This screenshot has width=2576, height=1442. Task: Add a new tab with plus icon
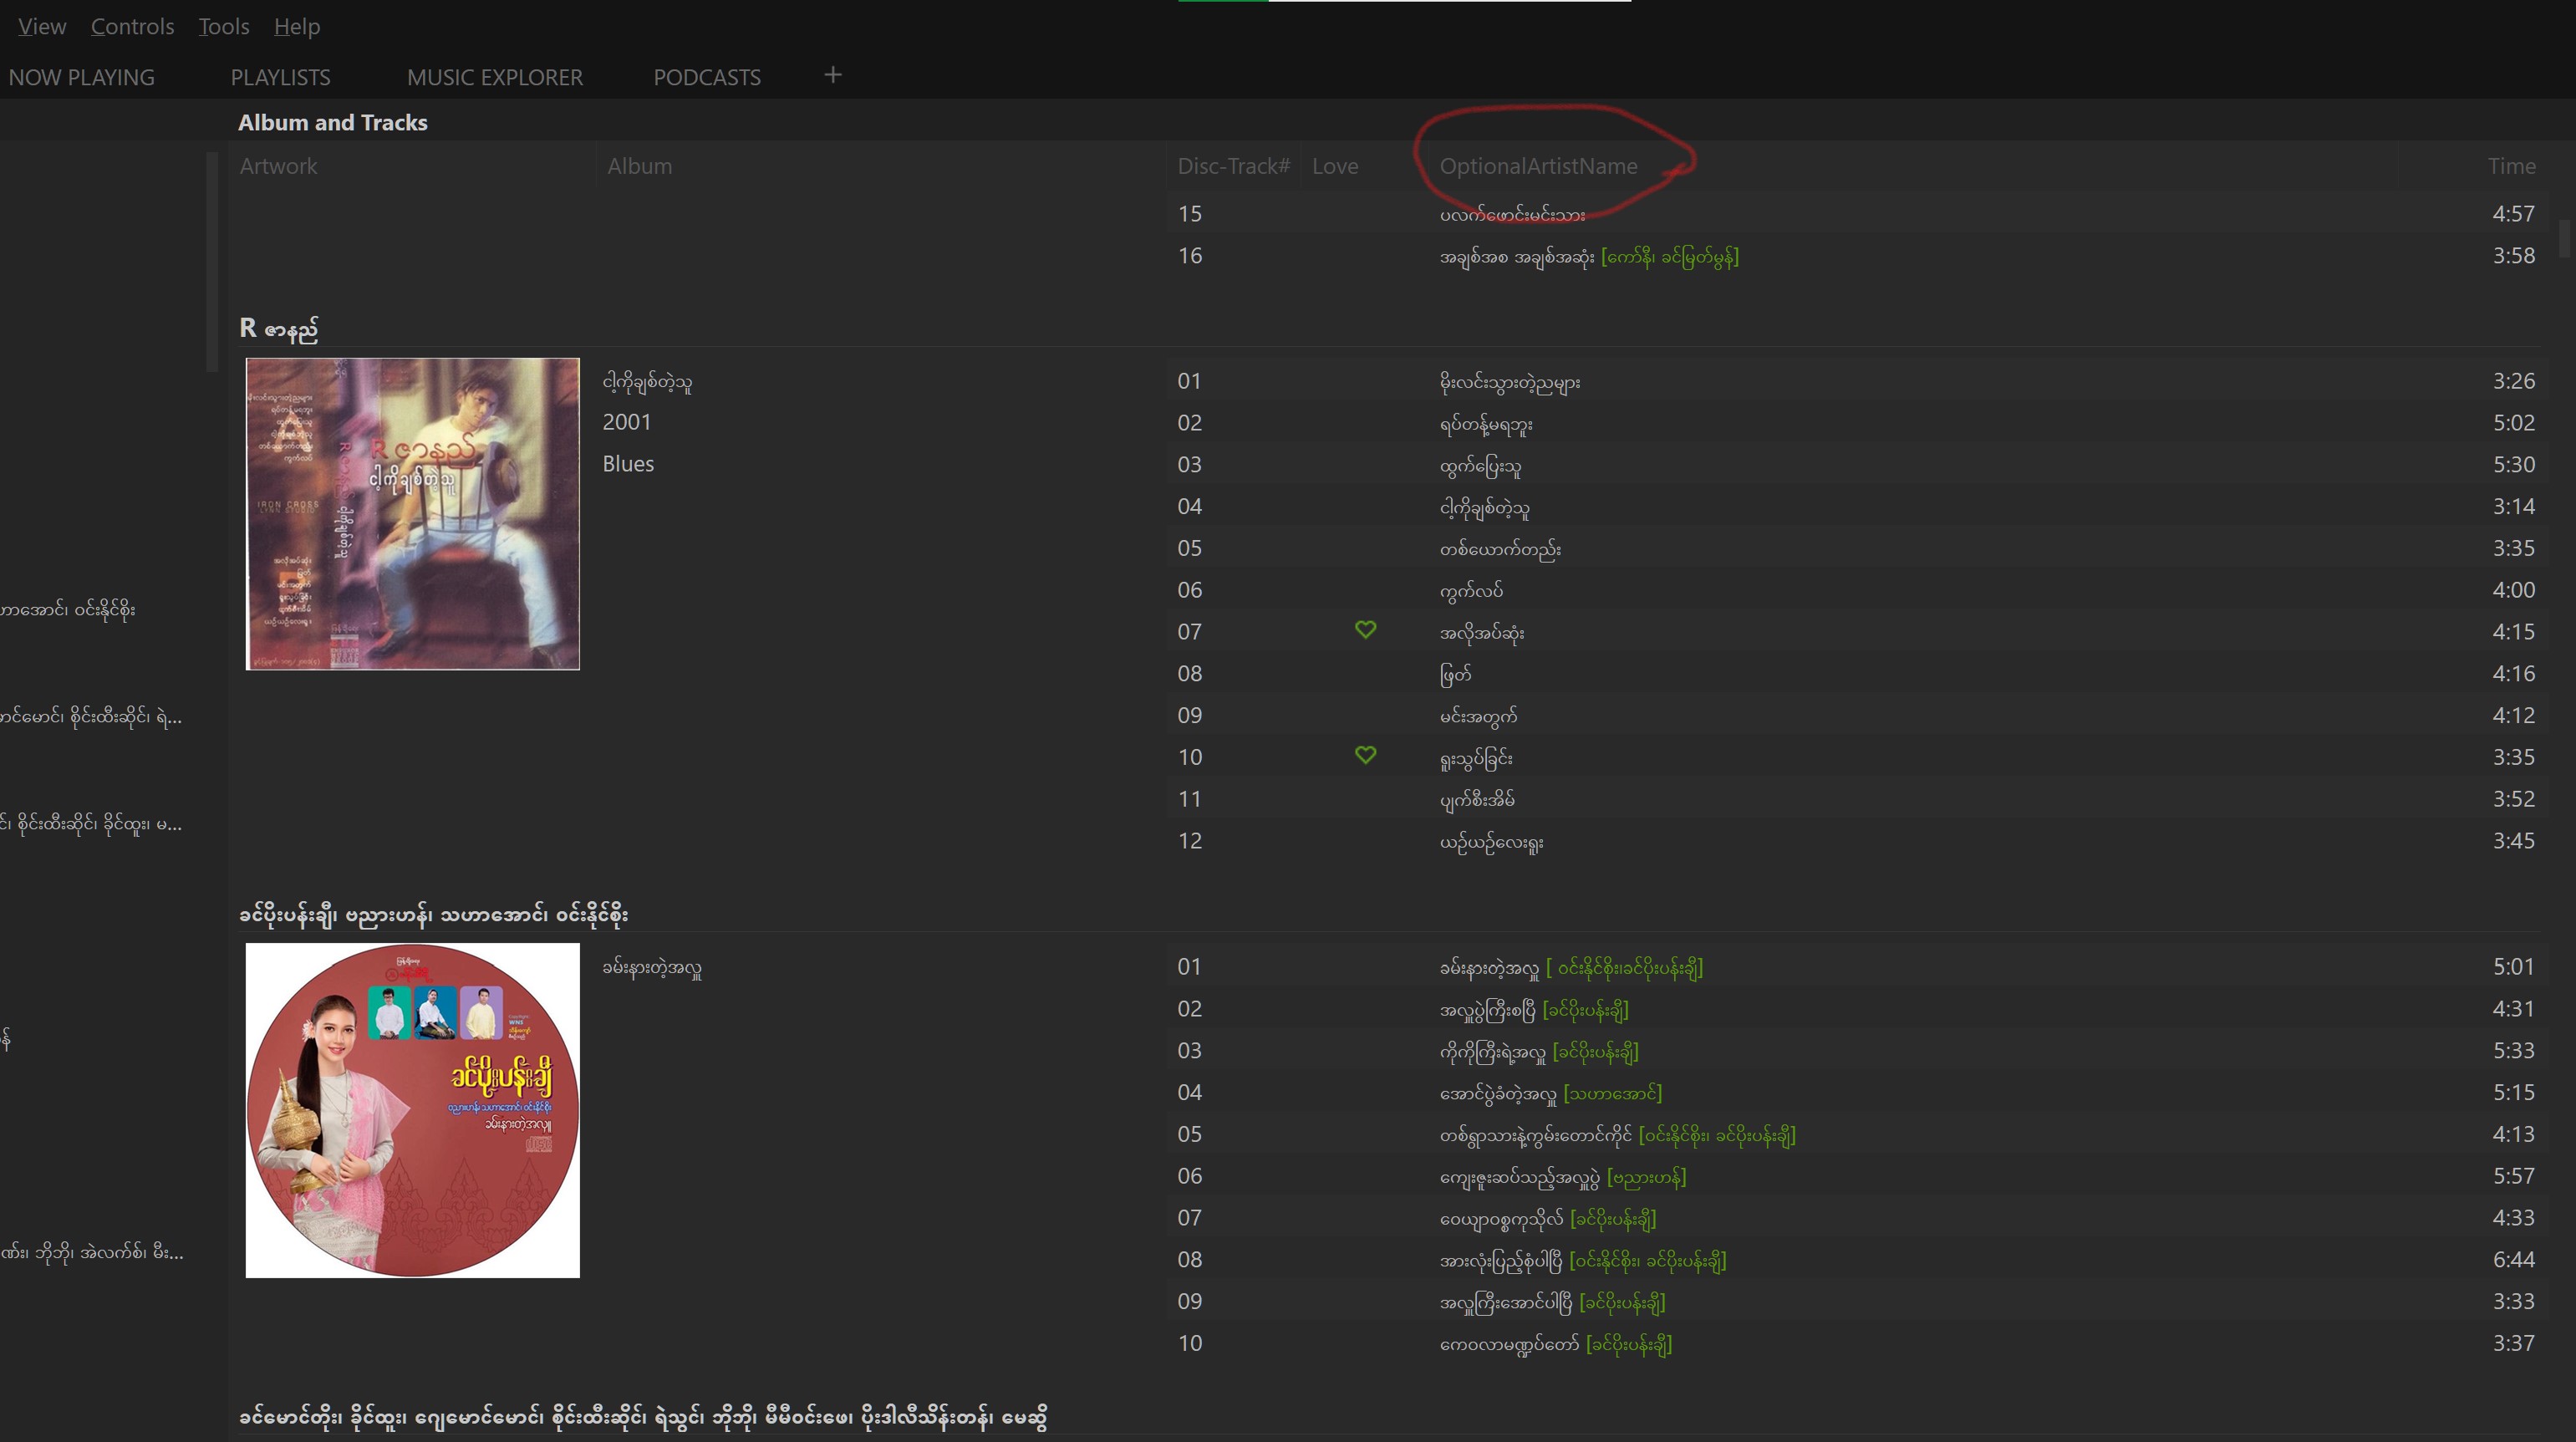pos(832,75)
